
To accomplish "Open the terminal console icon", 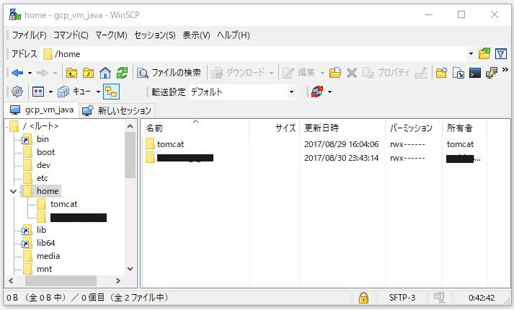I will (x=475, y=73).
